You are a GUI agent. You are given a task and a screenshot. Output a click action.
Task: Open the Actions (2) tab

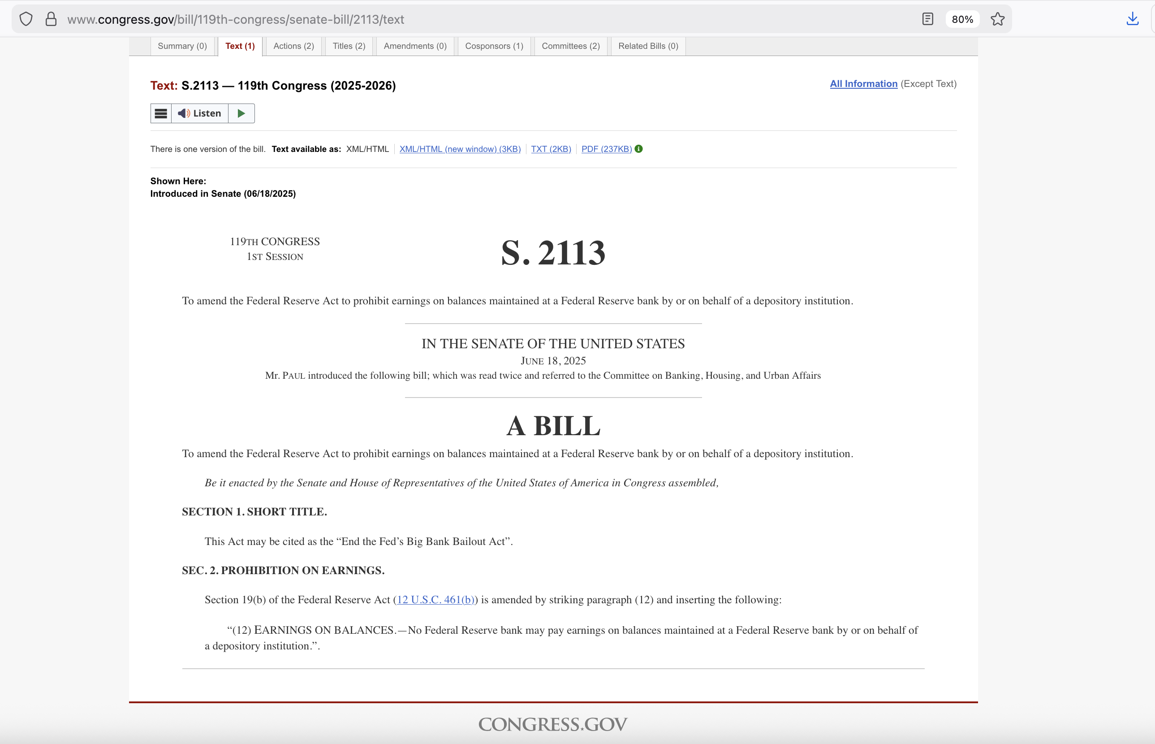(293, 46)
